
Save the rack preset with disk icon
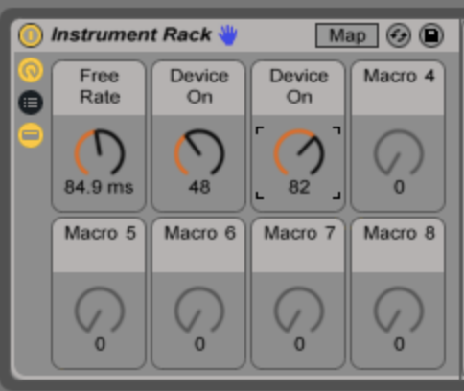[x=431, y=35]
